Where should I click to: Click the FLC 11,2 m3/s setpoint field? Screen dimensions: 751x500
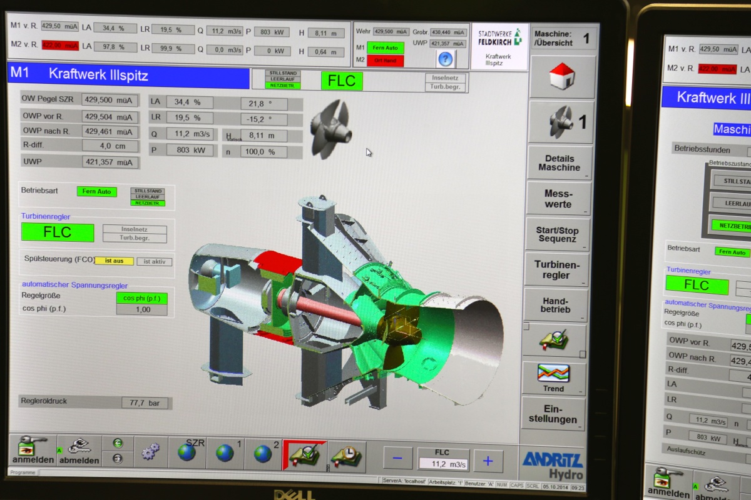[442, 464]
